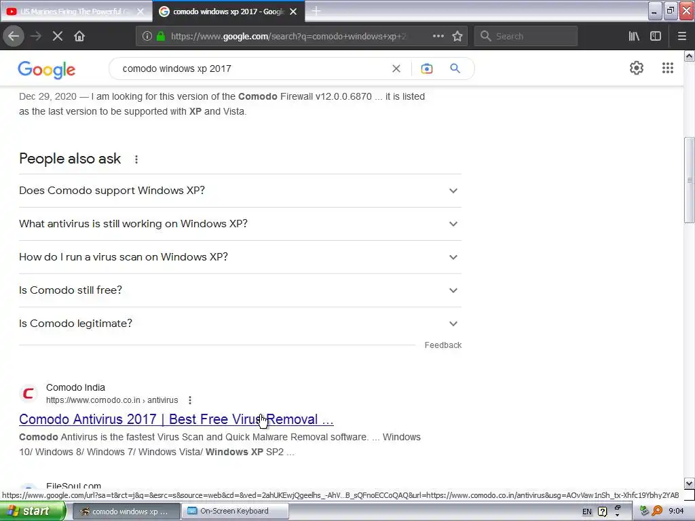Open Comodo Antivirus 2017 Best Free Virus link
This screenshot has height=521, width=695.
pyautogui.click(x=176, y=419)
